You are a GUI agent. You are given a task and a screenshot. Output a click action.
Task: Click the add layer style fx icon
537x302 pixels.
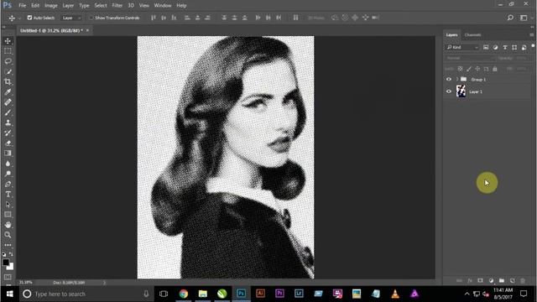pyautogui.click(x=470, y=280)
